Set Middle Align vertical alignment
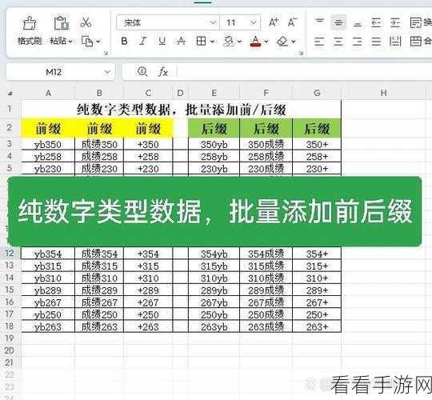 [x=338, y=22]
